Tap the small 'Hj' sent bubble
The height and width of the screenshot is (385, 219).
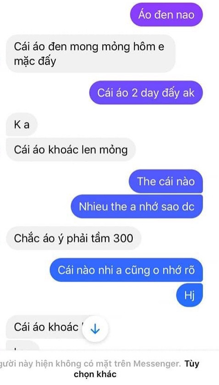pyautogui.click(x=190, y=295)
